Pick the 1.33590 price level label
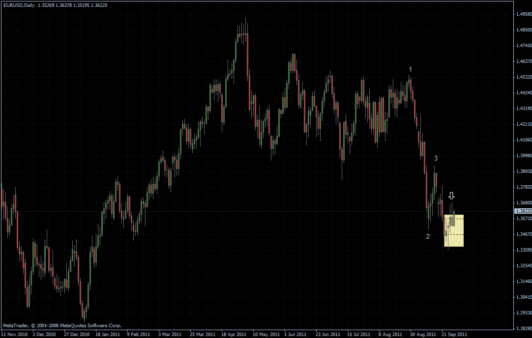 (x=524, y=250)
